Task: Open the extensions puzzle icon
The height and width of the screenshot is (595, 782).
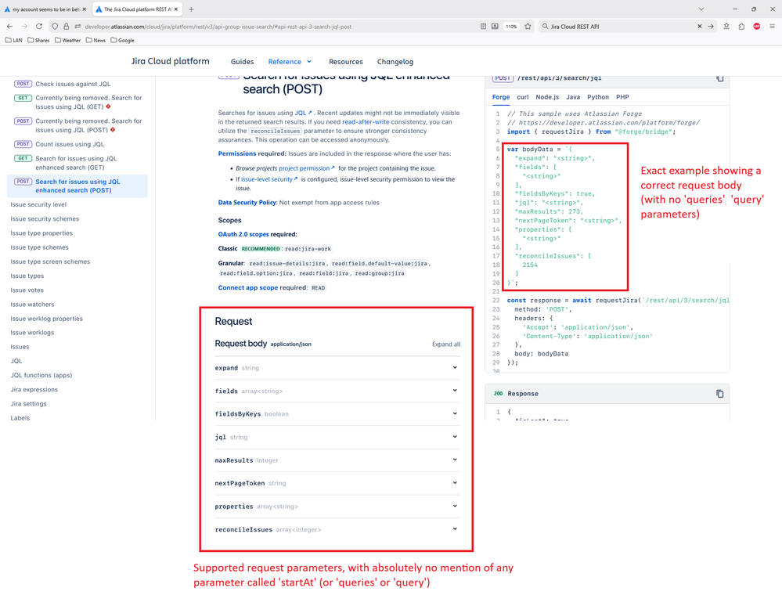Action: coord(741,27)
